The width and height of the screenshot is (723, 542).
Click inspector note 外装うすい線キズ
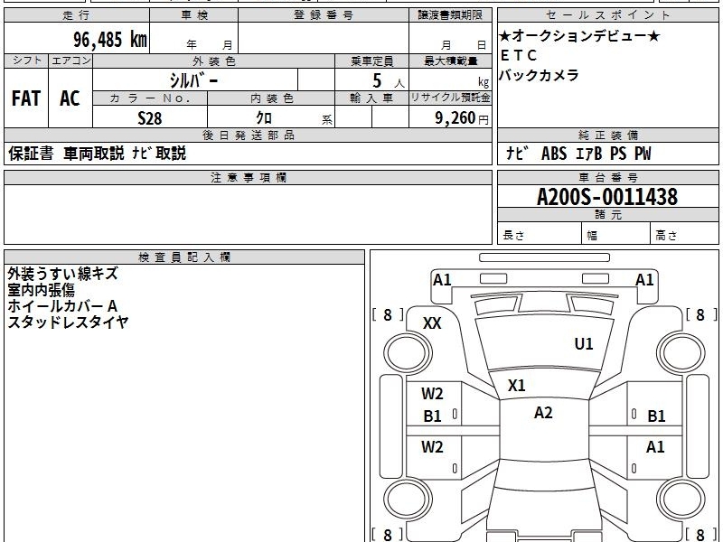coord(62,274)
